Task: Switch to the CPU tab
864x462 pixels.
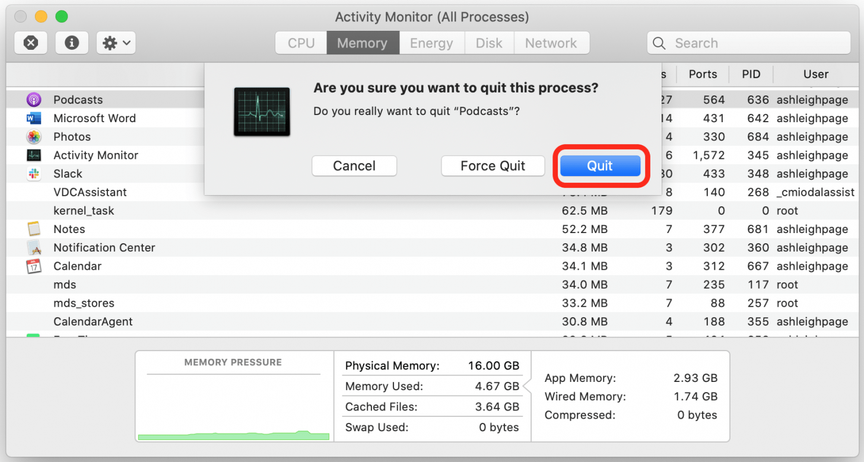Action: [x=301, y=43]
